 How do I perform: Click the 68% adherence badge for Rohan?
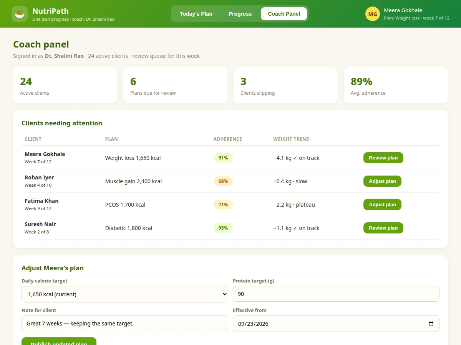[223, 181]
